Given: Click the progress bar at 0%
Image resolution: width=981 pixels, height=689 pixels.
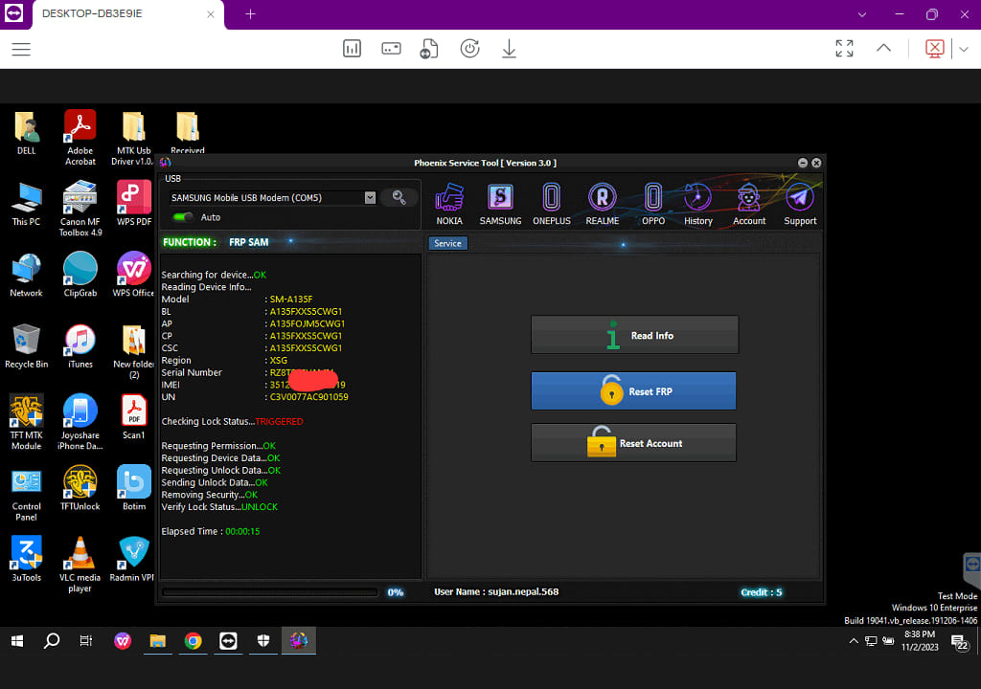Looking at the screenshot, I should (x=271, y=592).
